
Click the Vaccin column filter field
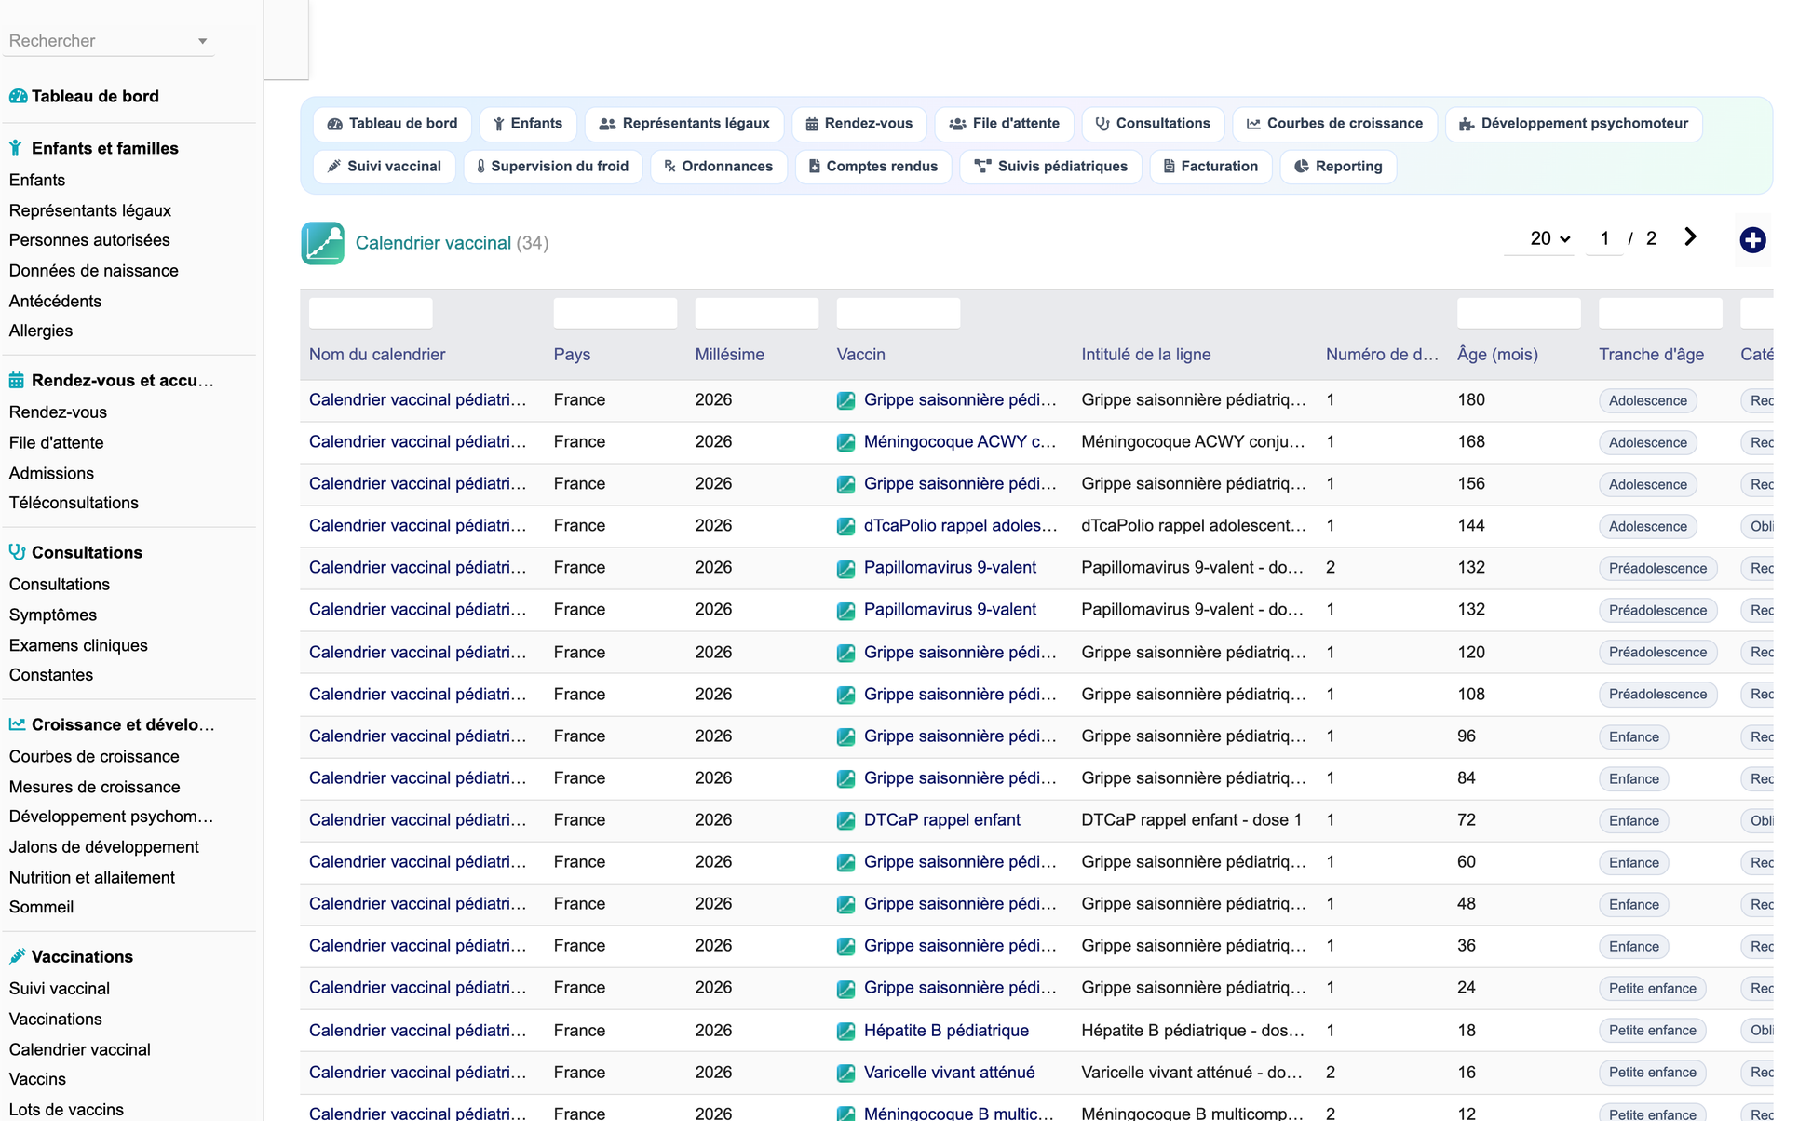[898, 313]
